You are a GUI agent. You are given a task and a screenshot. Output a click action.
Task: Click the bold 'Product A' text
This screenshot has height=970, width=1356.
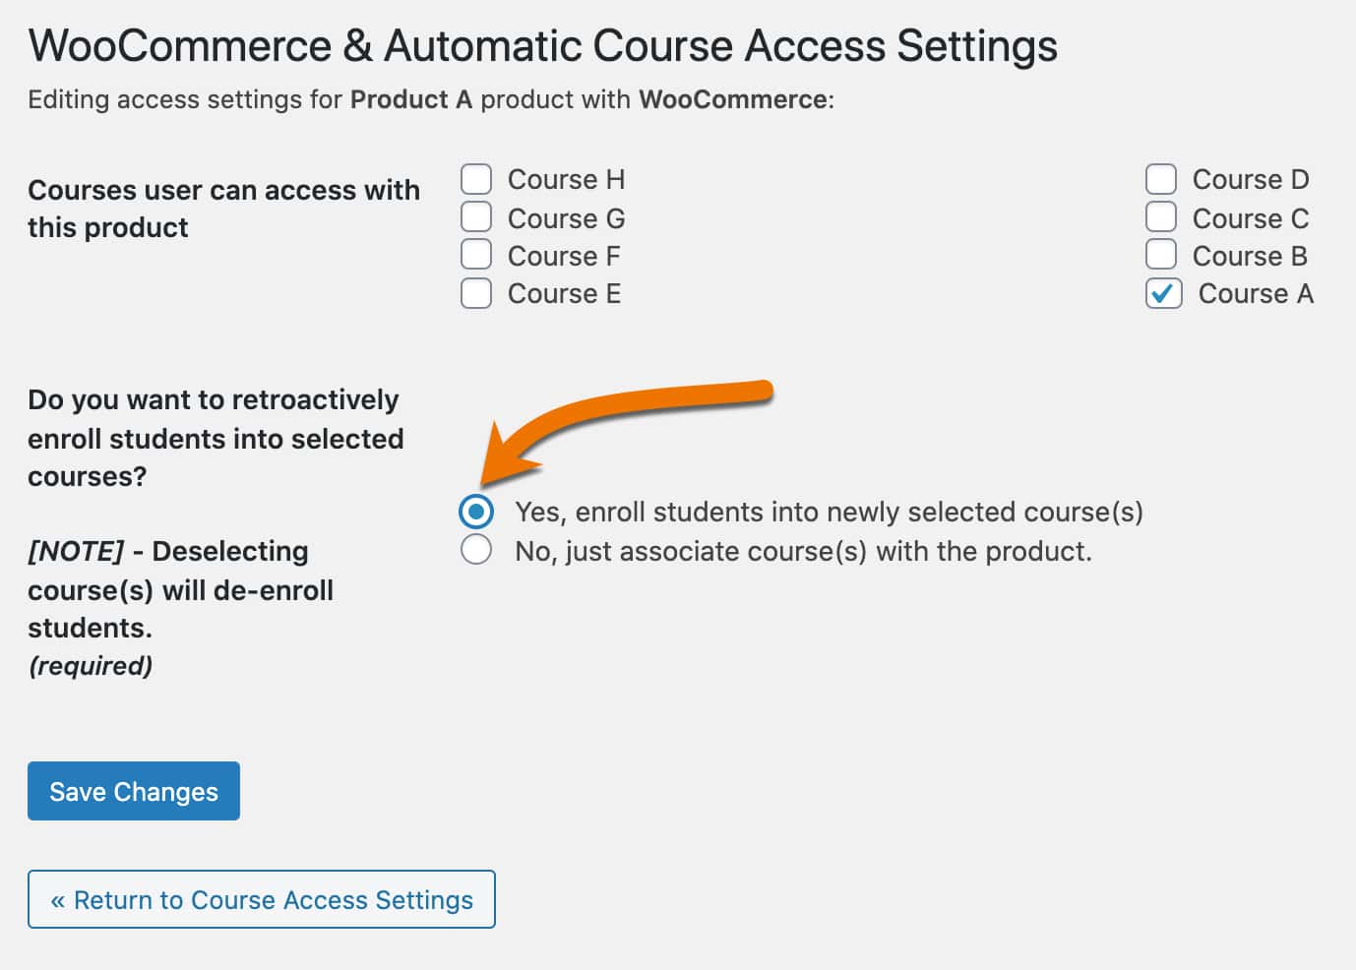pos(411,99)
